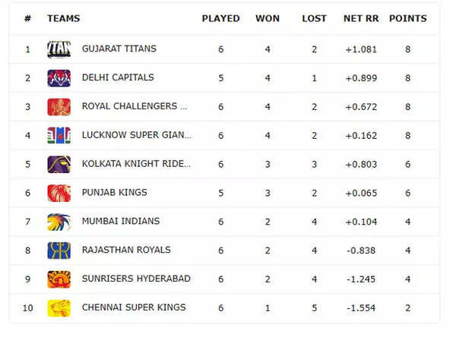Click the Sunrisers Hyderabad team logo

click(x=59, y=279)
